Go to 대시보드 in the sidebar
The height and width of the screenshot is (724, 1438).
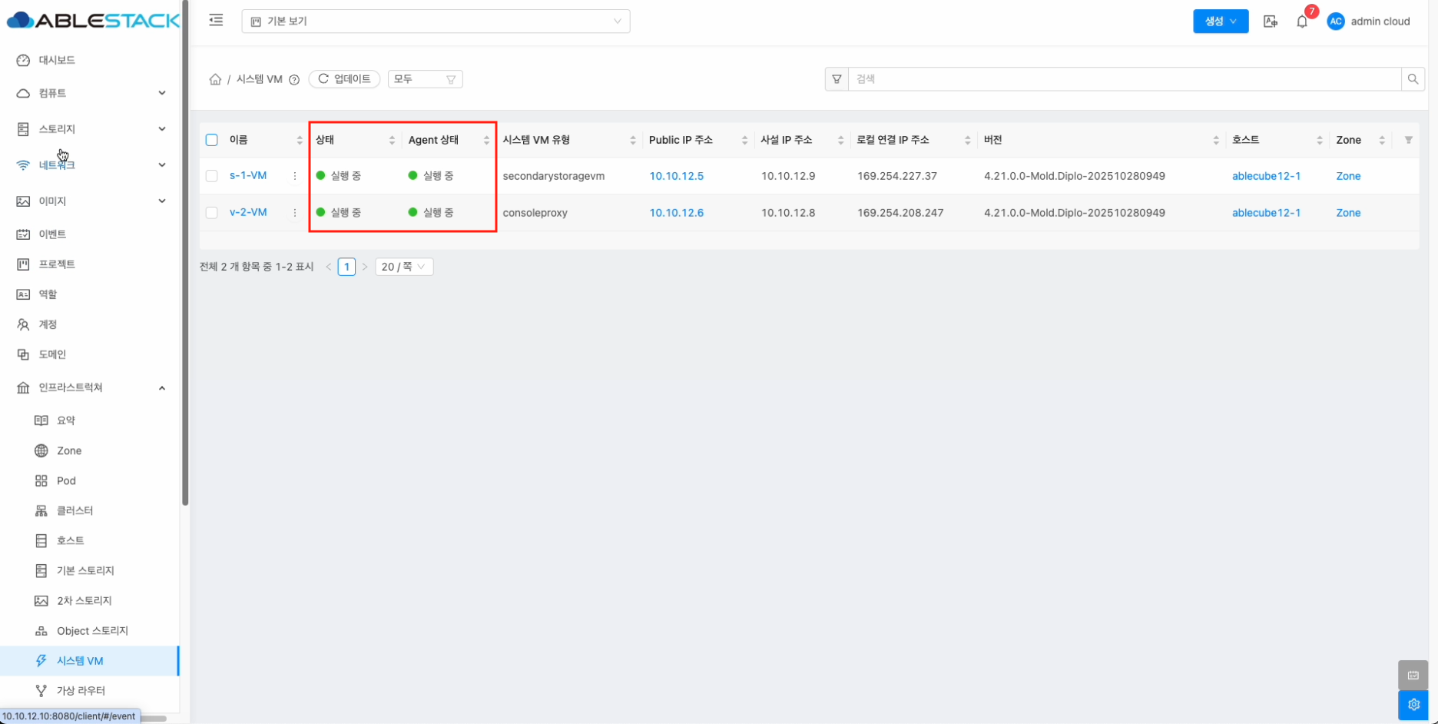pyautogui.click(x=57, y=60)
